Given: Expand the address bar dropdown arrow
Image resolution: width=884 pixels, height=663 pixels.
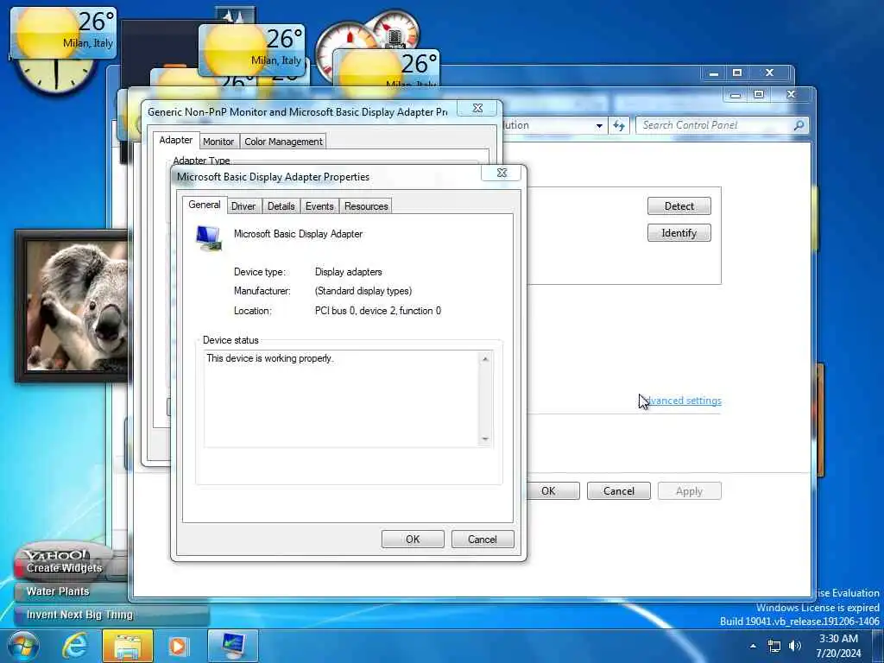Looking at the screenshot, I should (x=599, y=126).
